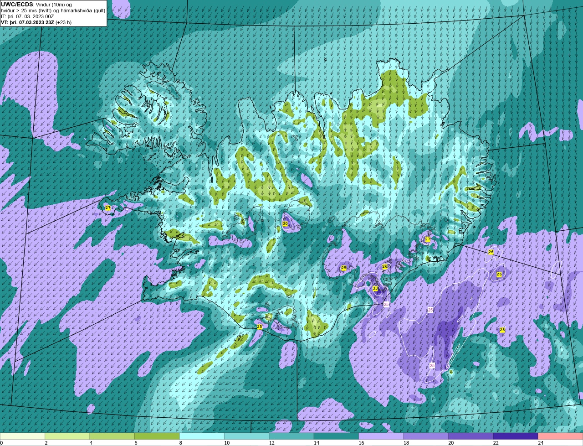The width and height of the screenshot is (583, 446).
Task: Click the dark teal 14–16 m/s swatch
Action: coord(337,436)
